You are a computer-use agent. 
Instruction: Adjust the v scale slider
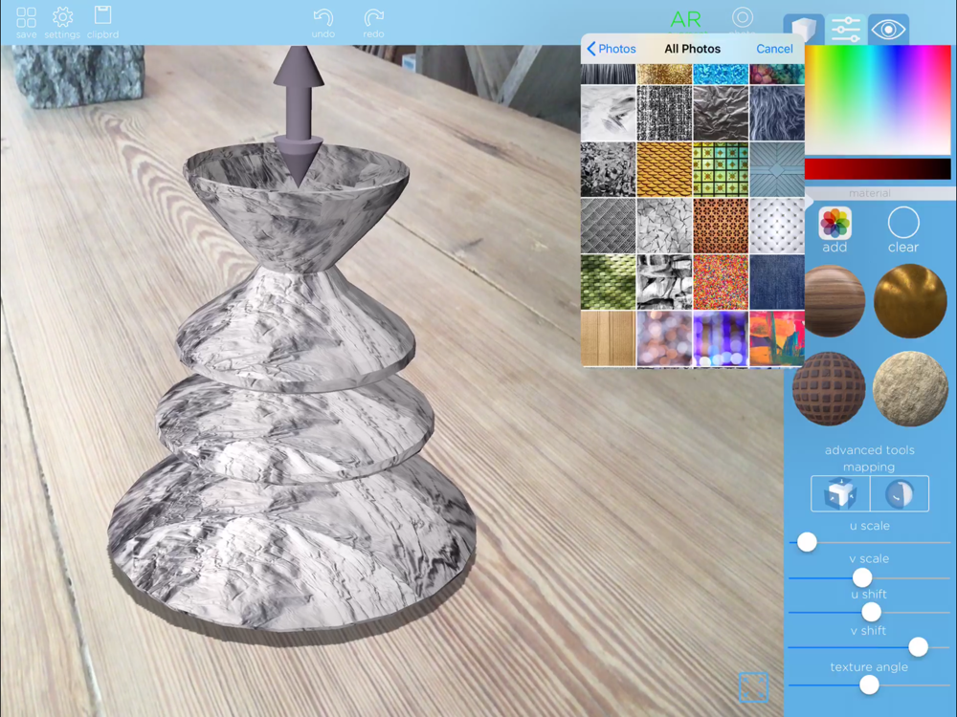(862, 577)
